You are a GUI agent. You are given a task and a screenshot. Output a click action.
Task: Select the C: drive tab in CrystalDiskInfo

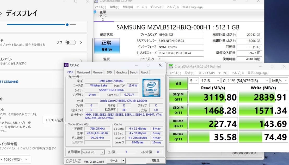coord(103,16)
